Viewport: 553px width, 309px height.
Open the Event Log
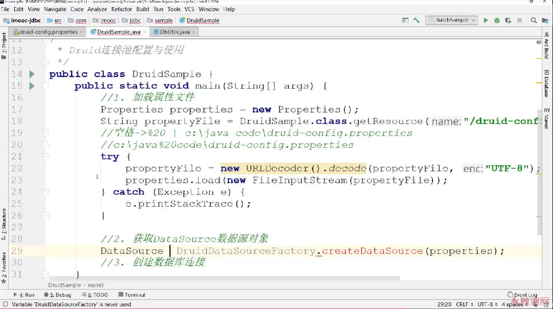522,294
